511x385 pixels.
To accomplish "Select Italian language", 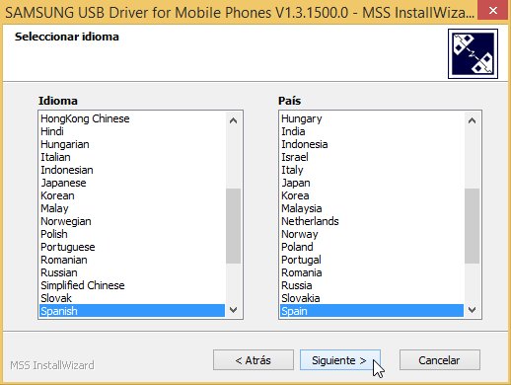I will coord(132,157).
